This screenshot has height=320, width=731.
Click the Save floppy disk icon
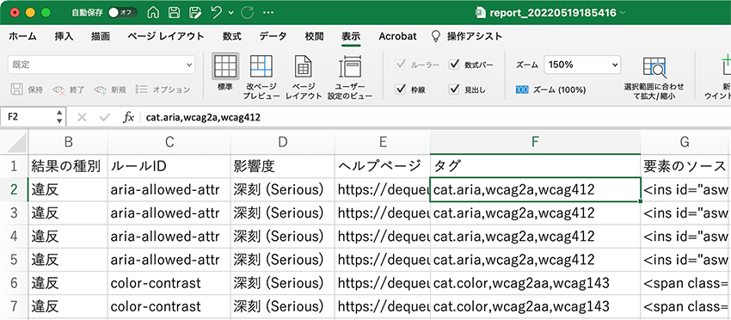point(175,13)
